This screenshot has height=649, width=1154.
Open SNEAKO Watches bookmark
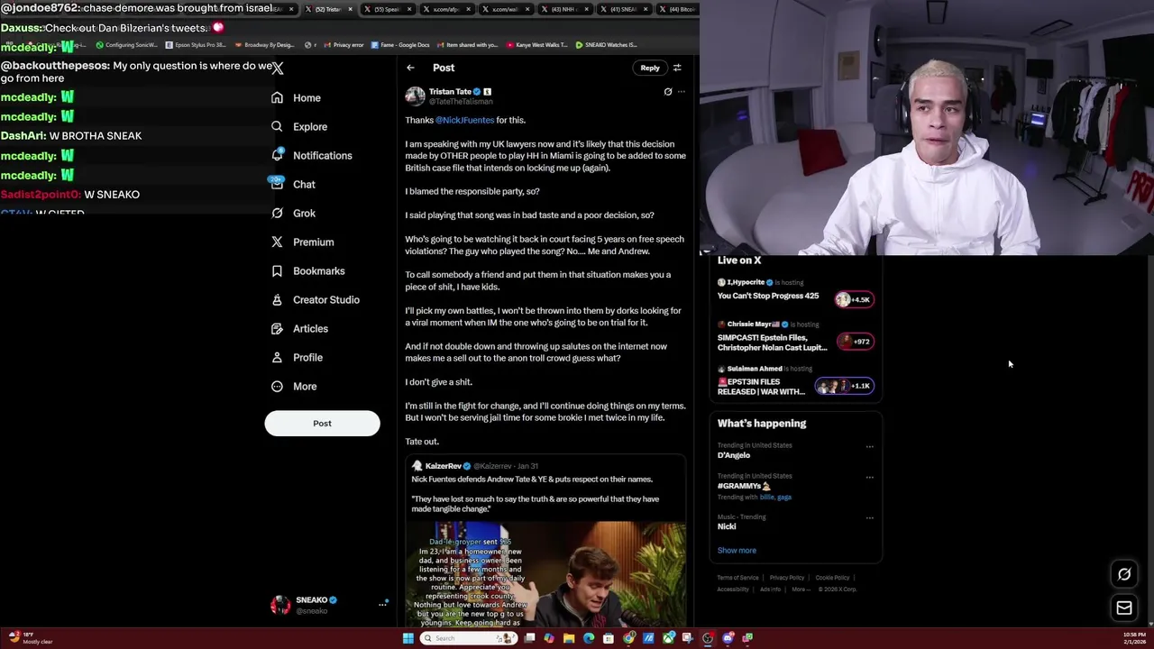click(606, 45)
